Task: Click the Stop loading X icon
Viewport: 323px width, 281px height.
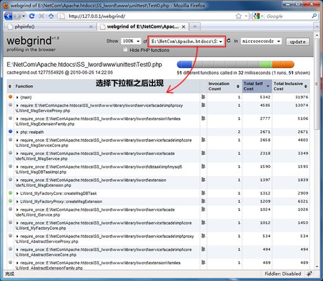Action: coord(41,16)
